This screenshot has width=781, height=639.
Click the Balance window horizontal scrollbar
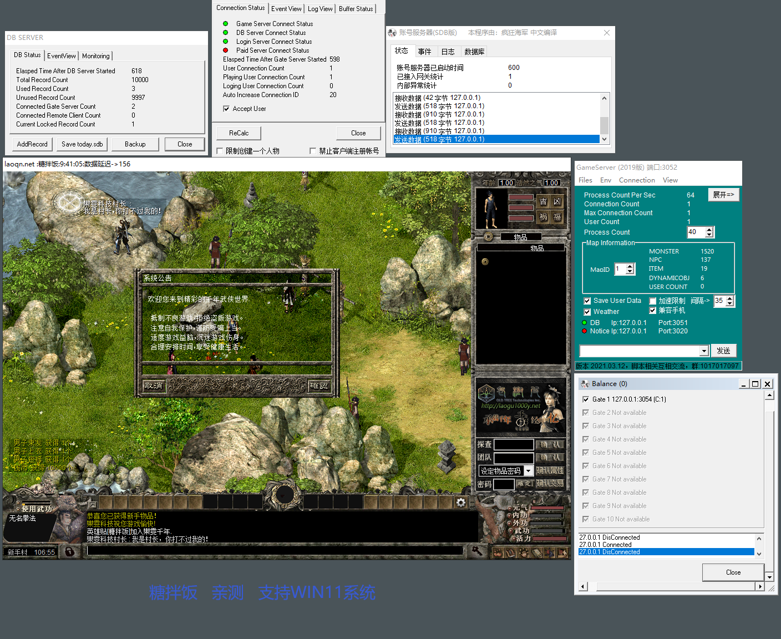[672, 586]
